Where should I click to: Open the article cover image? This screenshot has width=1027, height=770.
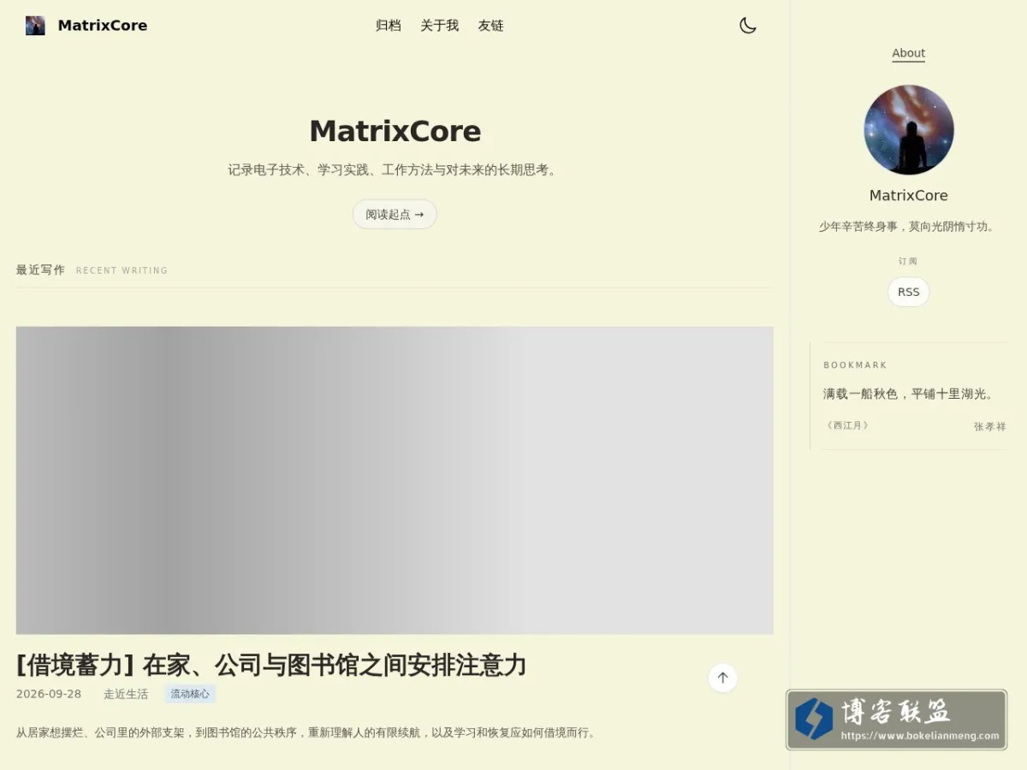395,480
